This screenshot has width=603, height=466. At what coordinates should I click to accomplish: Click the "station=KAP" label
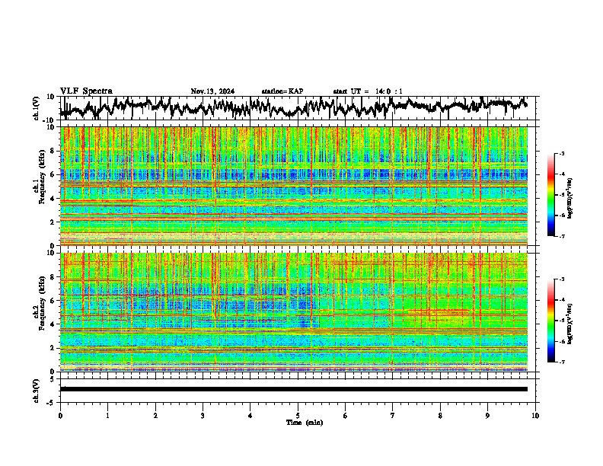tap(282, 91)
